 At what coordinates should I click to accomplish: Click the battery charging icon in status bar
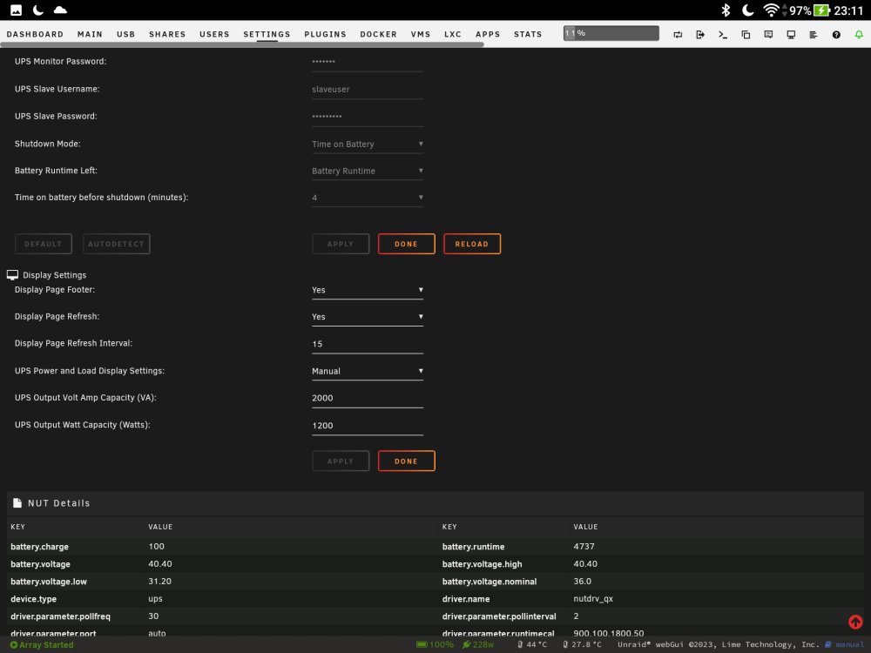pos(821,10)
